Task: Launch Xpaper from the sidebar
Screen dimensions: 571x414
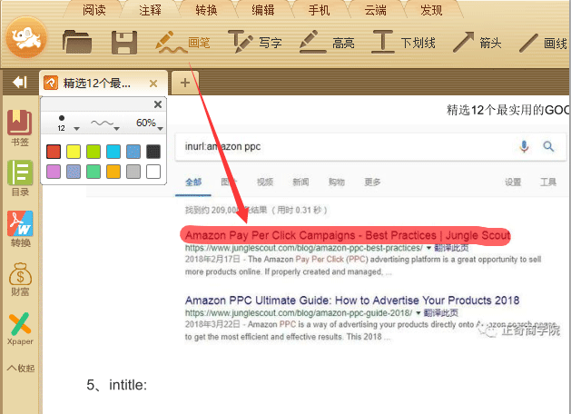Action: coord(20,329)
